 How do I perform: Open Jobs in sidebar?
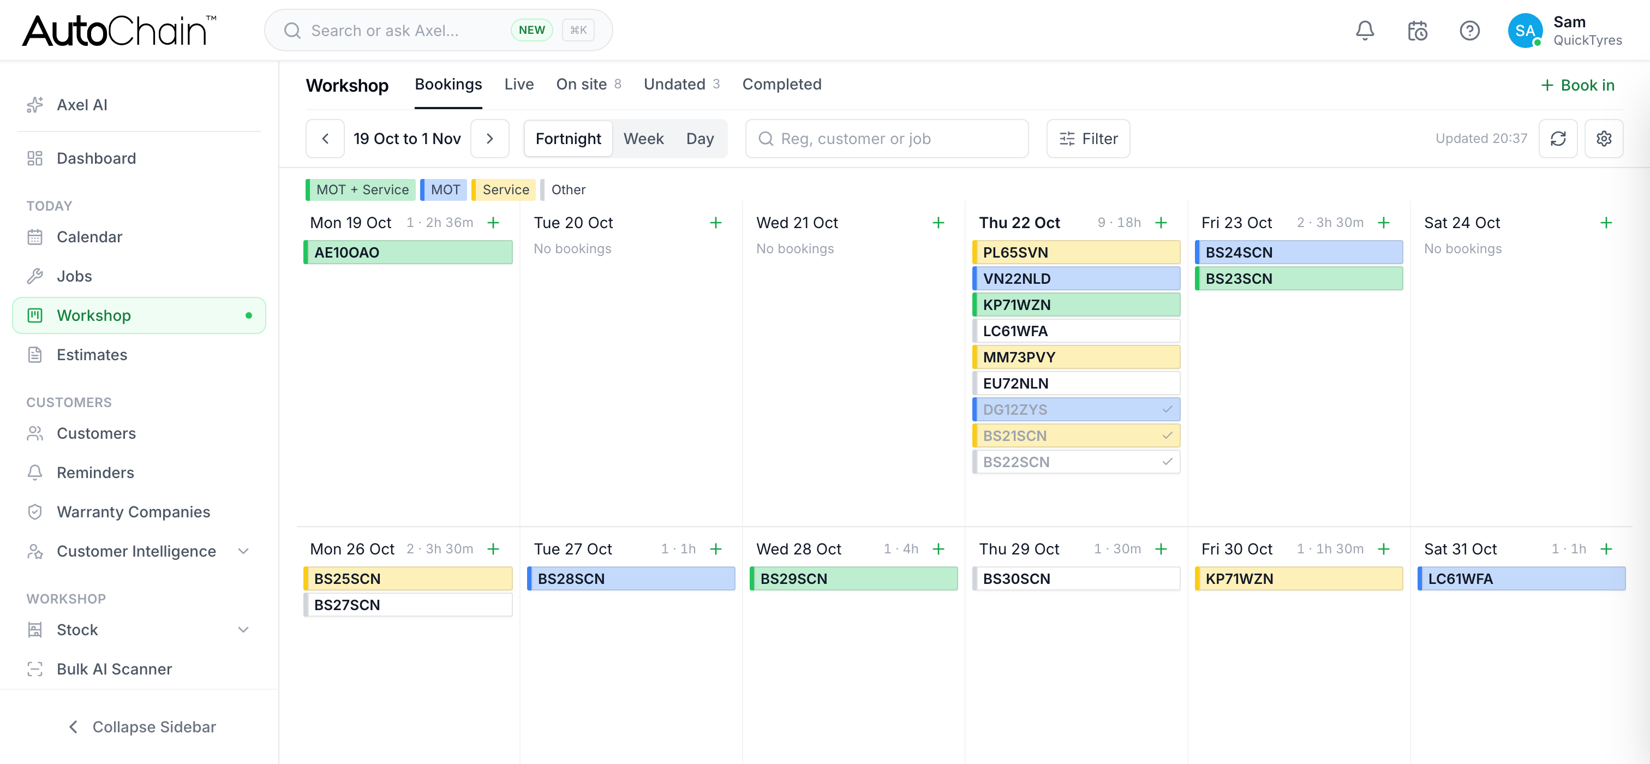(139, 276)
